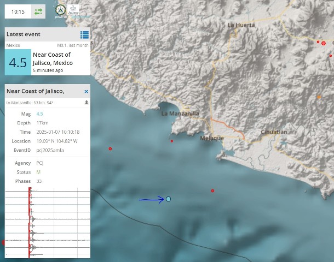Click the red event dot south of Melaque

pyautogui.click(x=212, y=190)
